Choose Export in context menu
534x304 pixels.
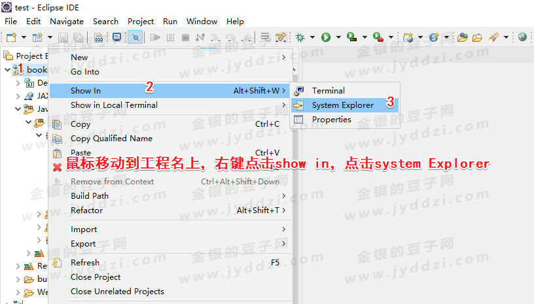pyautogui.click(x=170, y=243)
